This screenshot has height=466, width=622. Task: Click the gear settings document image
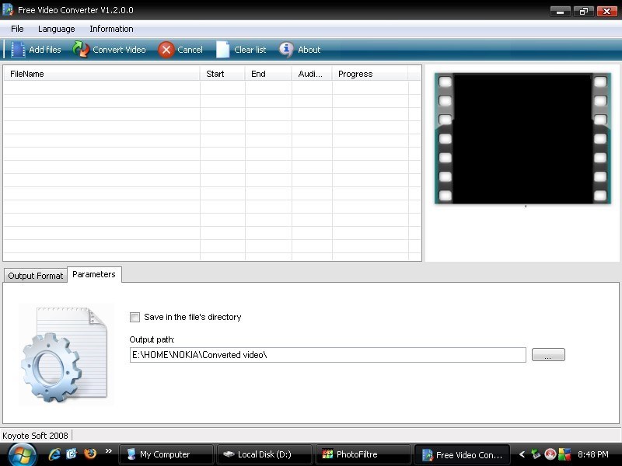click(x=65, y=354)
